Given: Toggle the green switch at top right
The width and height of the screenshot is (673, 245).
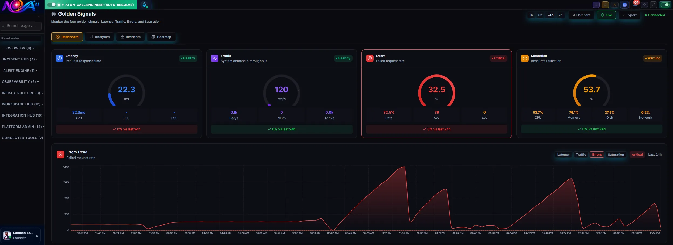Looking at the screenshot, I should click(x=665, y=5).
